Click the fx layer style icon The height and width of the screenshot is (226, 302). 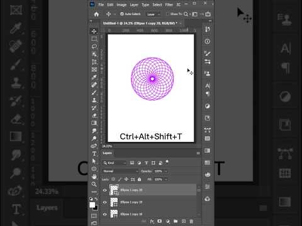point(152,221)
